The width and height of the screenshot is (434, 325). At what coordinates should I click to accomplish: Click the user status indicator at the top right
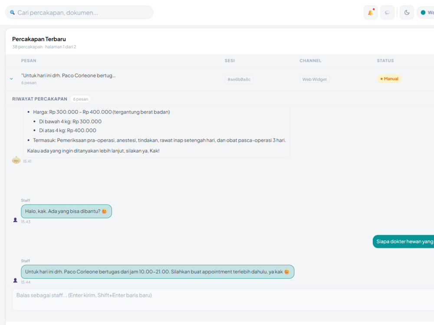[x=426, y=13]
